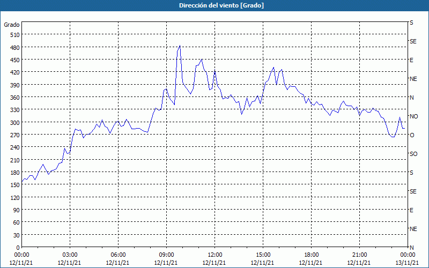Click the 09:00 time axis label
This screenshot has height=268, width=429.
pos(166,255)
